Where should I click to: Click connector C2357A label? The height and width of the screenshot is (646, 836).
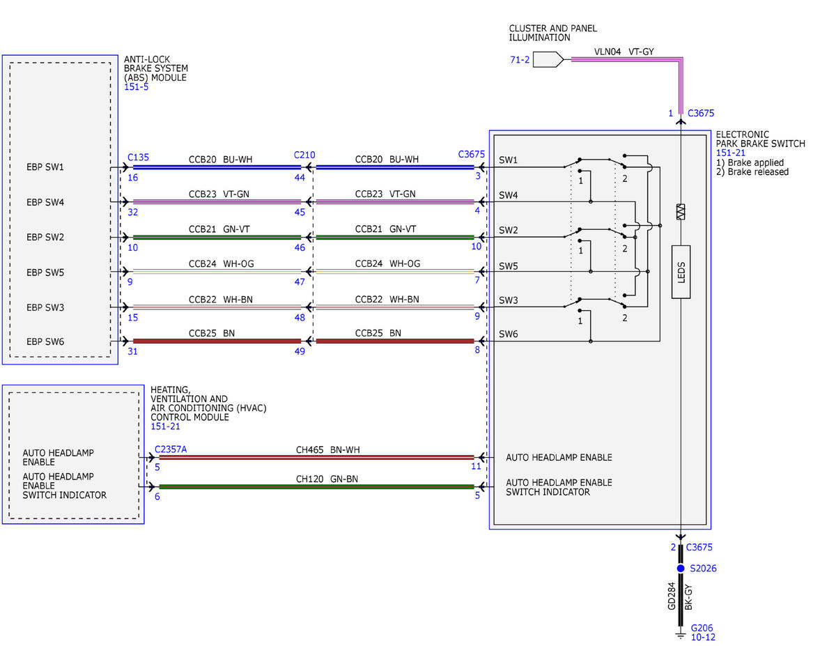(x=171, y=449)
